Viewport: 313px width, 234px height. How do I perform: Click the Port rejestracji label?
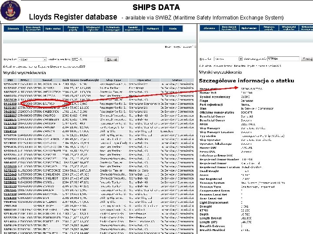(211, 105)
